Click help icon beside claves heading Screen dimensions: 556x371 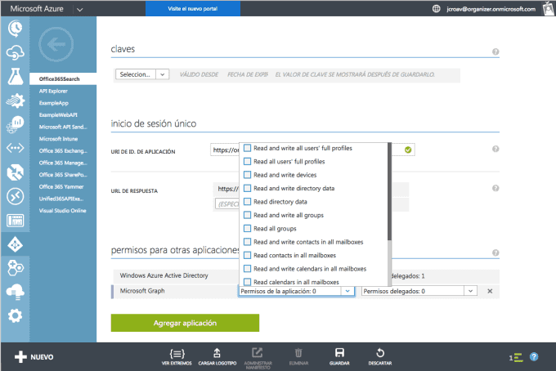click(495, 51)
